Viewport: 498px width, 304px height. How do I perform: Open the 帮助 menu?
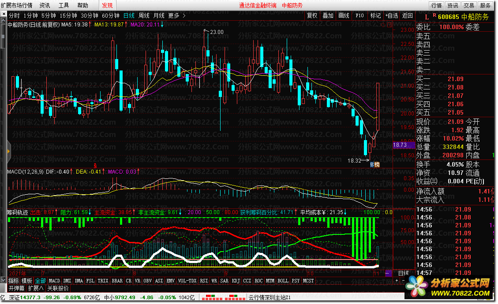[x=82, y=5]
